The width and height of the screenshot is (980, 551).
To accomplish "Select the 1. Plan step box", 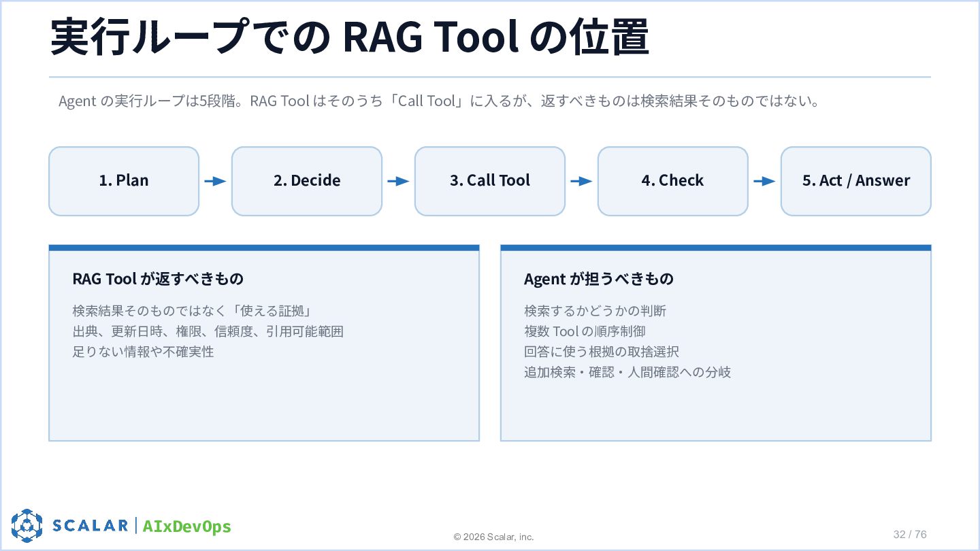I will [x=124, y=181].
